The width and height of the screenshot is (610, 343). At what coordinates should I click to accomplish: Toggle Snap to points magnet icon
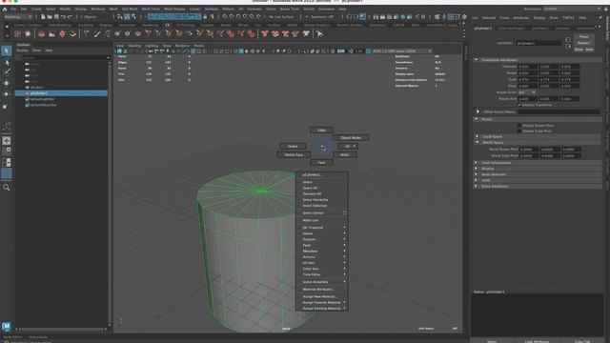[238, 17]
